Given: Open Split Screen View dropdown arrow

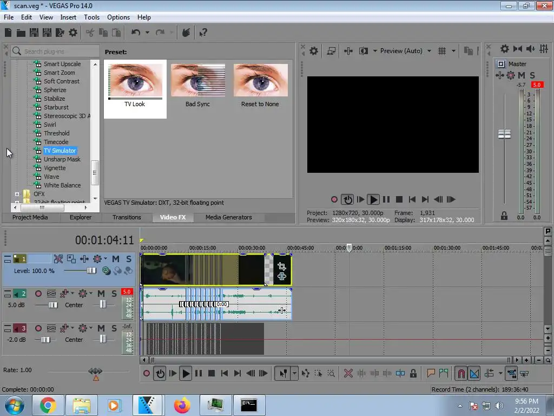Looking at the screenshot, I should coord(375,51).
